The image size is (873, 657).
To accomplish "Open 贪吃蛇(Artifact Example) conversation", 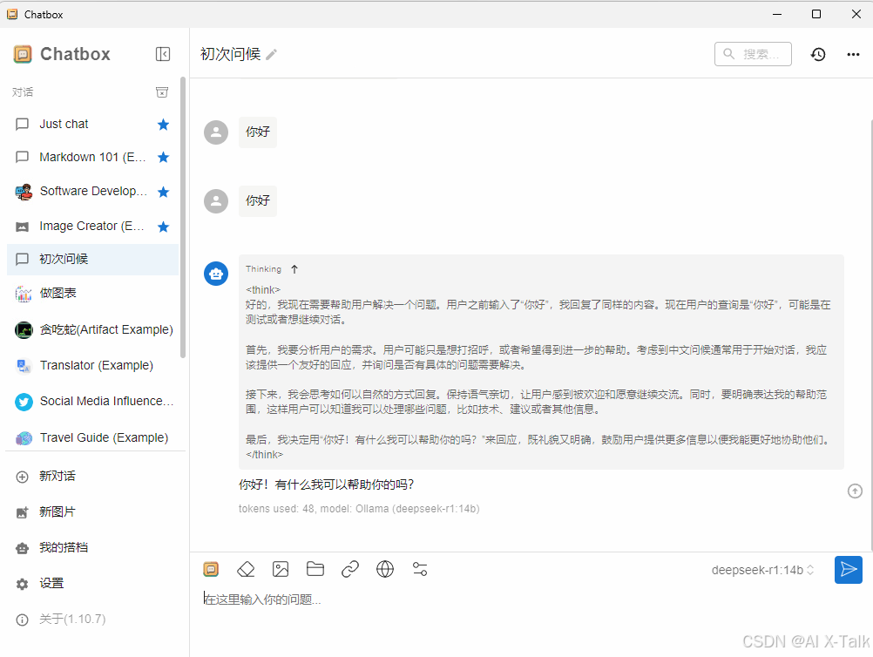I will (x=92, y=329).
